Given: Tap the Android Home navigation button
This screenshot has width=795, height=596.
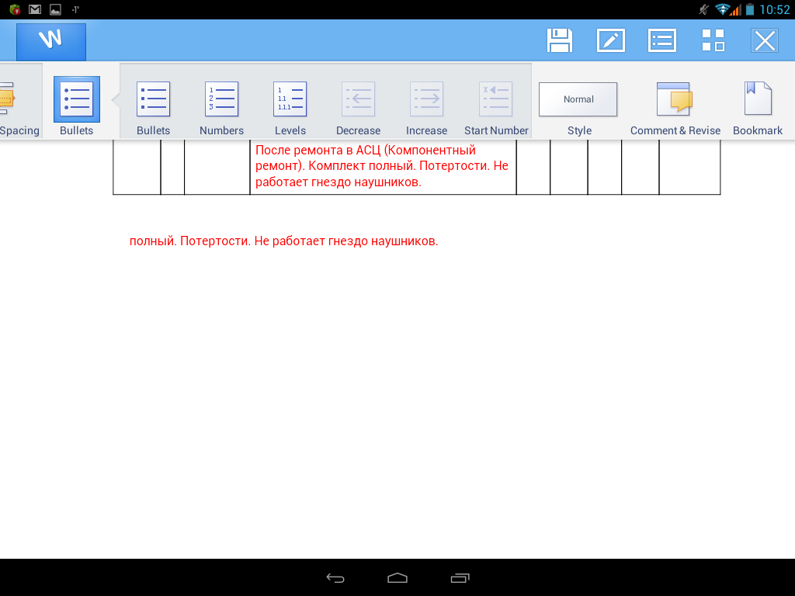Looking at the screenshot, I should point(397,577).
